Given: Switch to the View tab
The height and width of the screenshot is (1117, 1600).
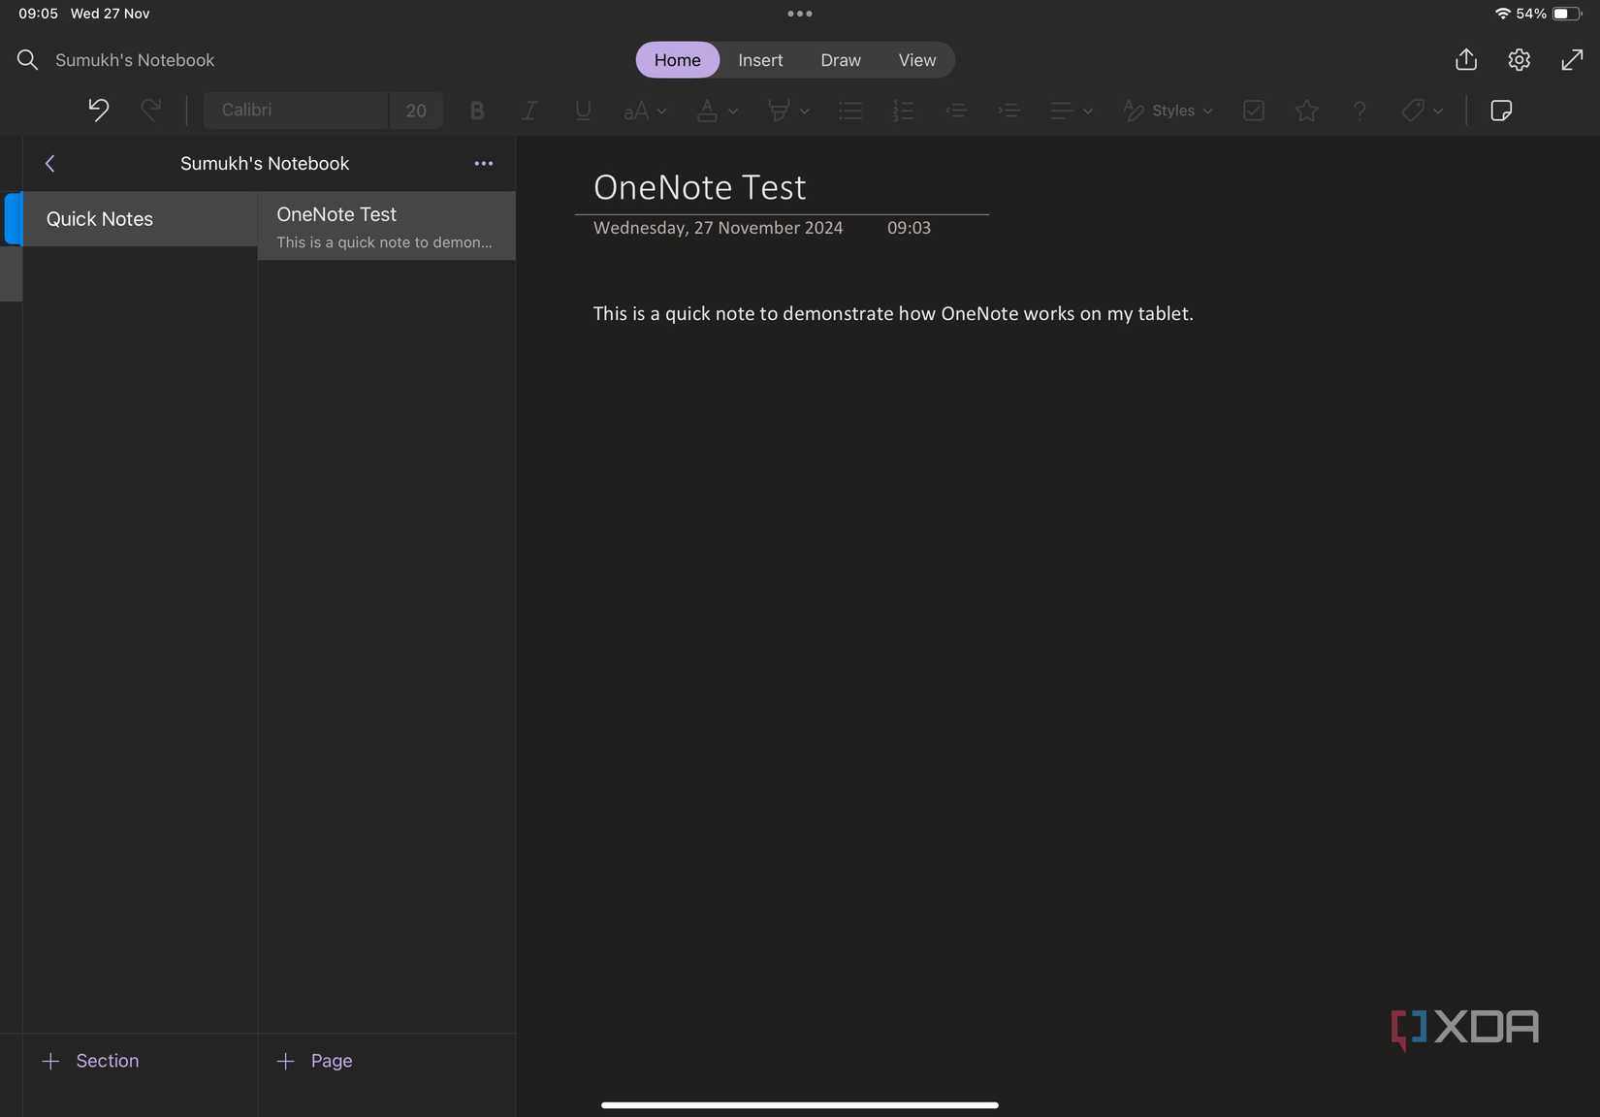Looking at the screenshot, I should point(917,60).
